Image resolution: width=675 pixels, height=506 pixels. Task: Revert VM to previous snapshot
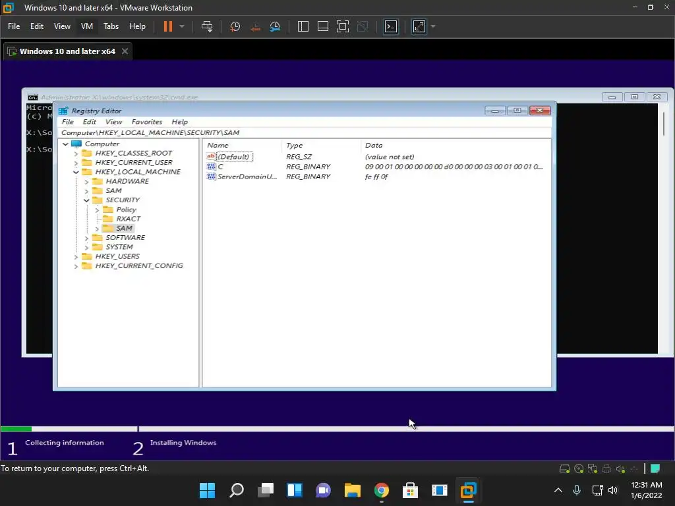255,26
